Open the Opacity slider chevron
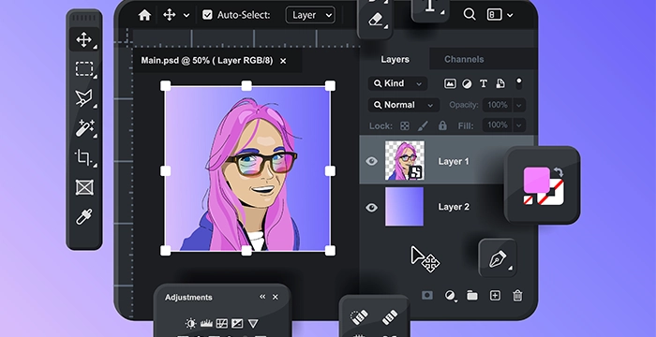The image size is (656, 337). (x=519, y=105)
